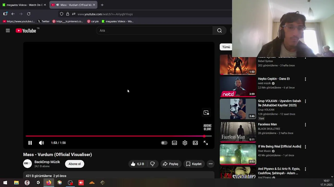Open the Faceless Man video title
This screenshot has width=334, height=187.
(267, 124)
